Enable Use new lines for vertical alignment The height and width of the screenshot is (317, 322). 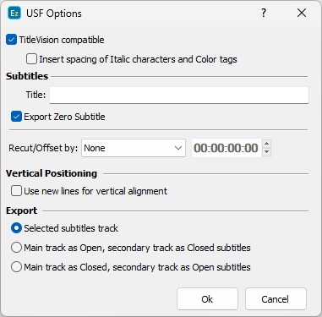coord(16,191)
